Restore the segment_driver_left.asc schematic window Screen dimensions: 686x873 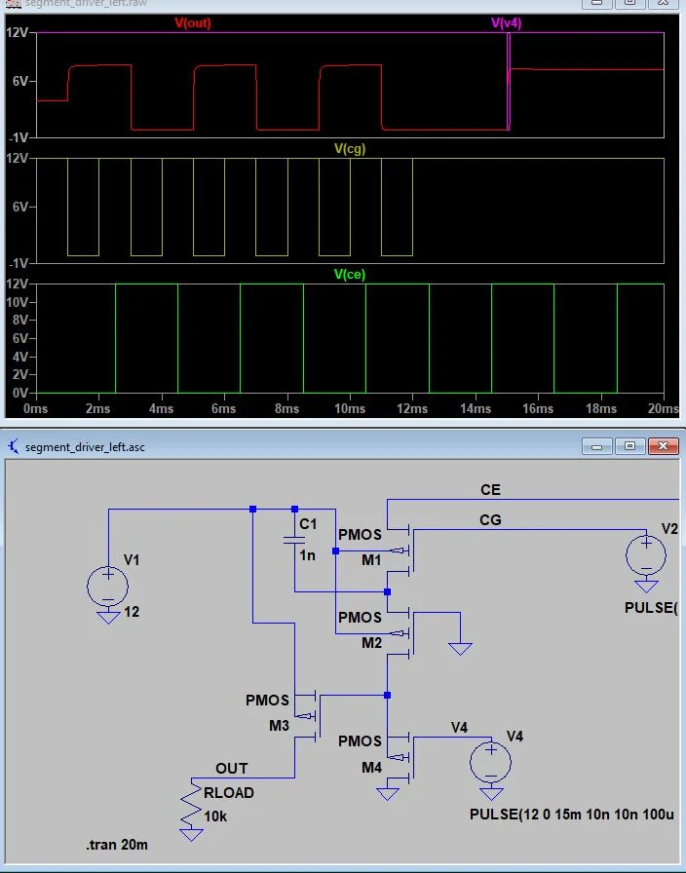(629, 446)
